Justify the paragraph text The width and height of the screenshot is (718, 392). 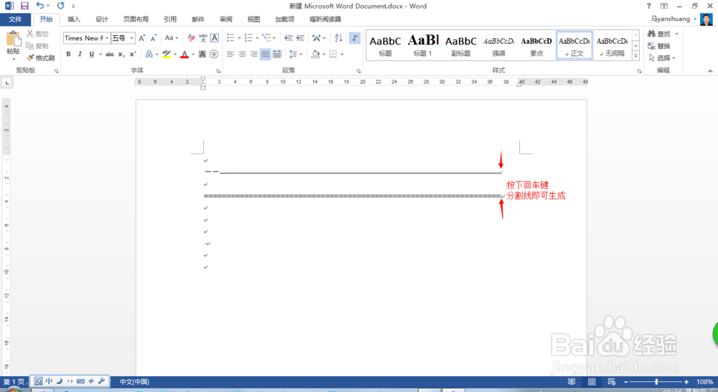(x=265, y=54)
